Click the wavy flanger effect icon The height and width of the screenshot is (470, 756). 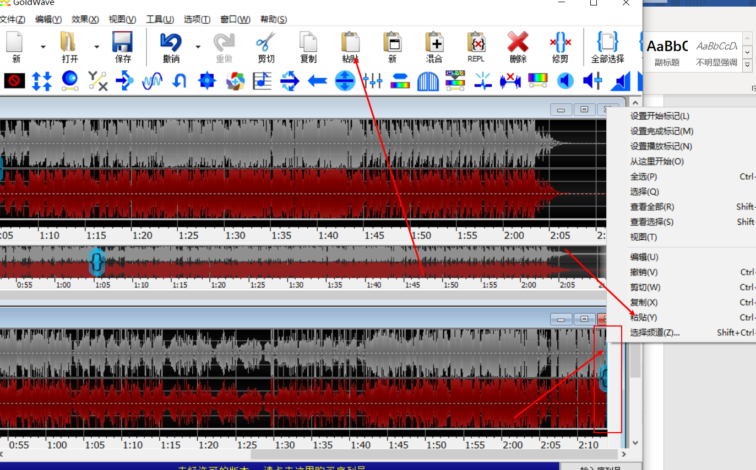coord(152,81)
